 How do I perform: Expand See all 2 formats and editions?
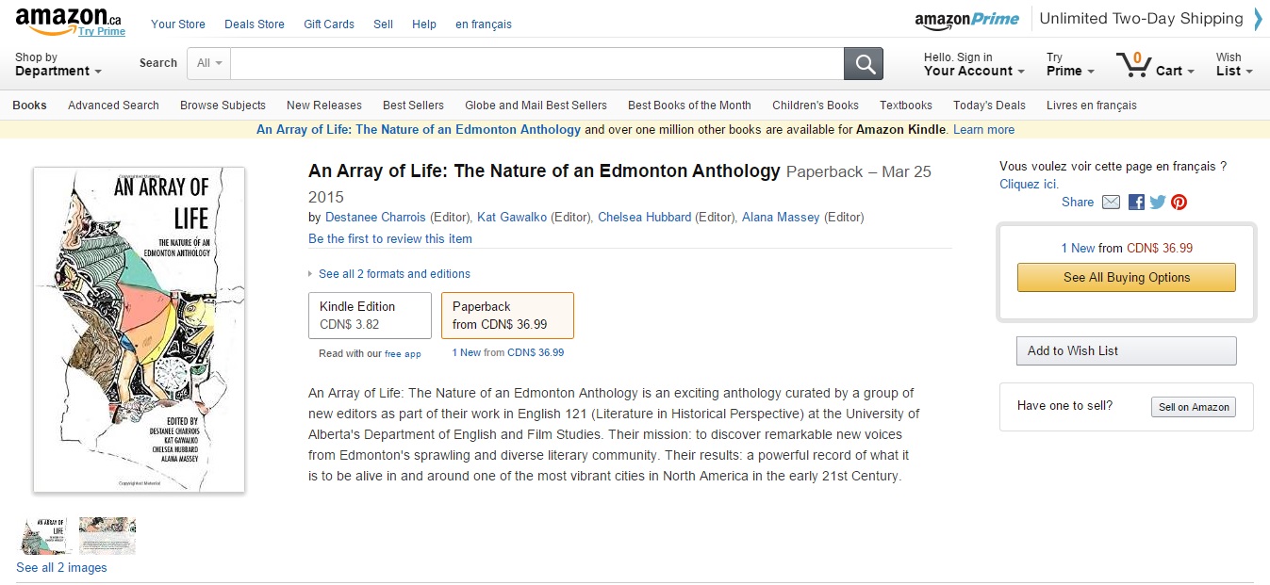(x=393, y=274)
